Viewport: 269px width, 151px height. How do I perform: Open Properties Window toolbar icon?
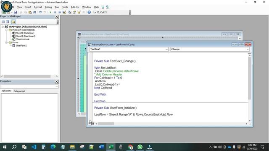click(x=74, y=12)
